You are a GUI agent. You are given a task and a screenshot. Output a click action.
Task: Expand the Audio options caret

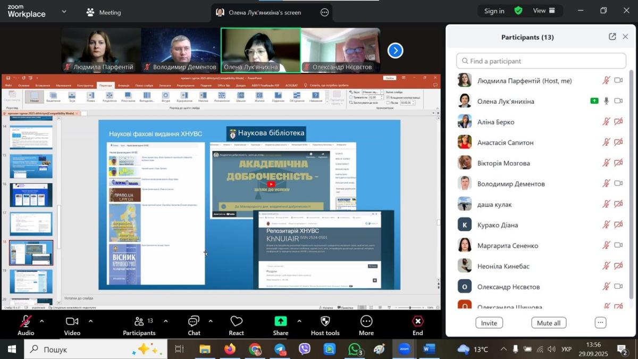42,321
